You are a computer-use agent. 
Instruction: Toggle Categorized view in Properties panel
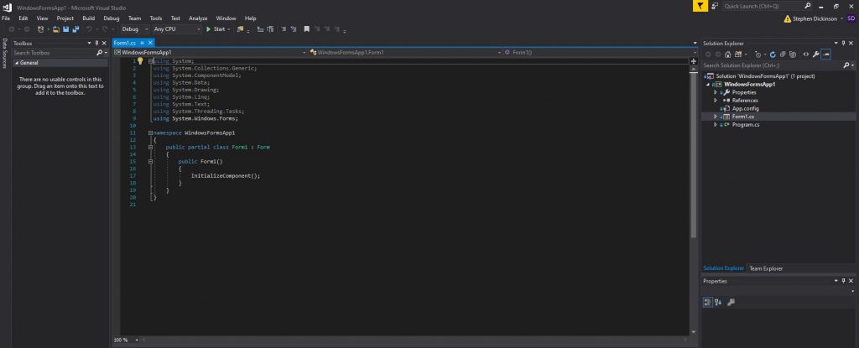coord(707,302)
